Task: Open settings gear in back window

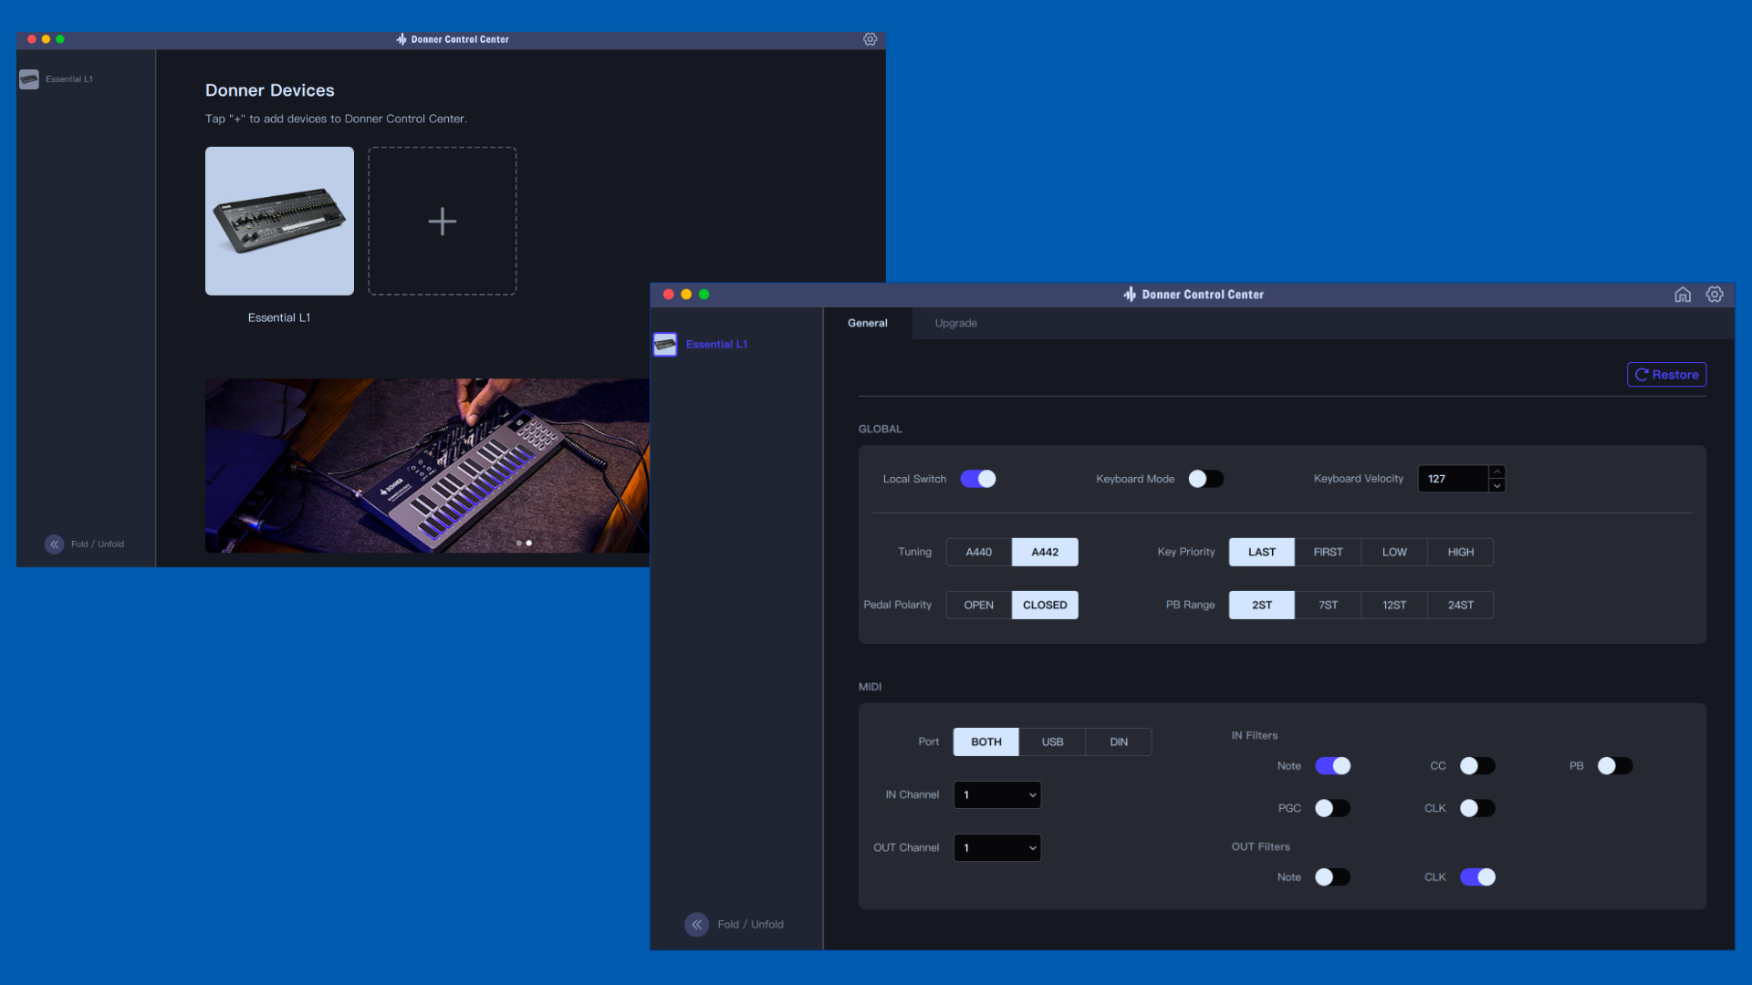Action: (870, 39)
